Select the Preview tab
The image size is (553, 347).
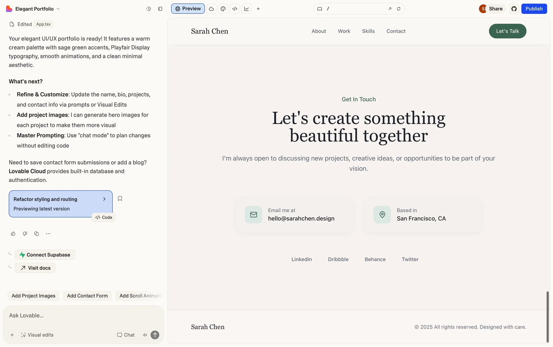pyautogui.click(x=188, y=9)
